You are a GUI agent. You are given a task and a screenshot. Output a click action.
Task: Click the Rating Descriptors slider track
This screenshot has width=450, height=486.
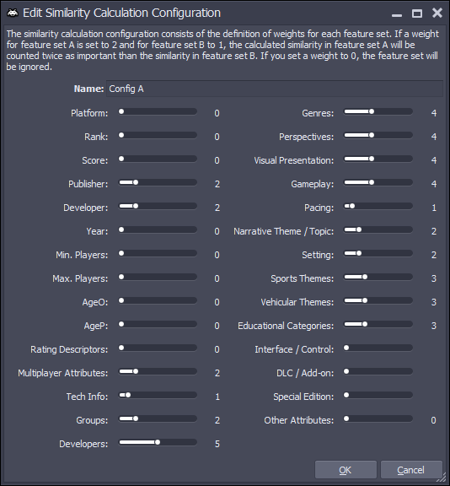coord(158,348)
